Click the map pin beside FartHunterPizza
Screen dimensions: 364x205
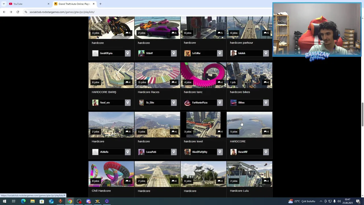pos(220,102)
